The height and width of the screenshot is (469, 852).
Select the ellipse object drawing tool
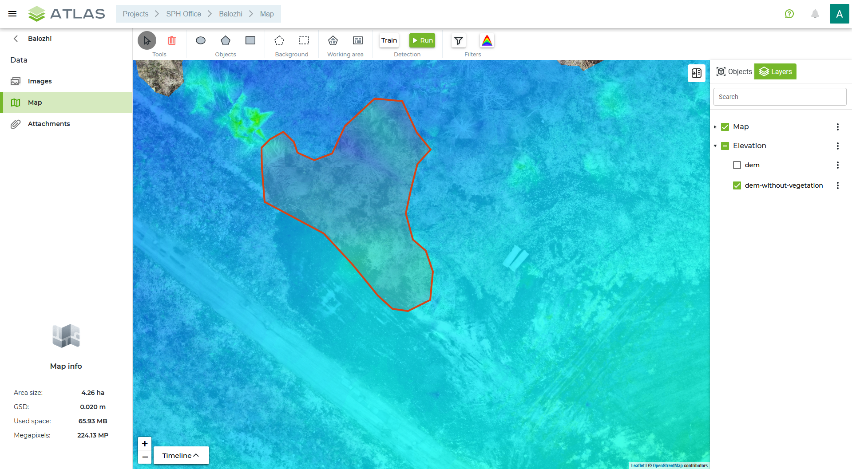coord(201,40)
